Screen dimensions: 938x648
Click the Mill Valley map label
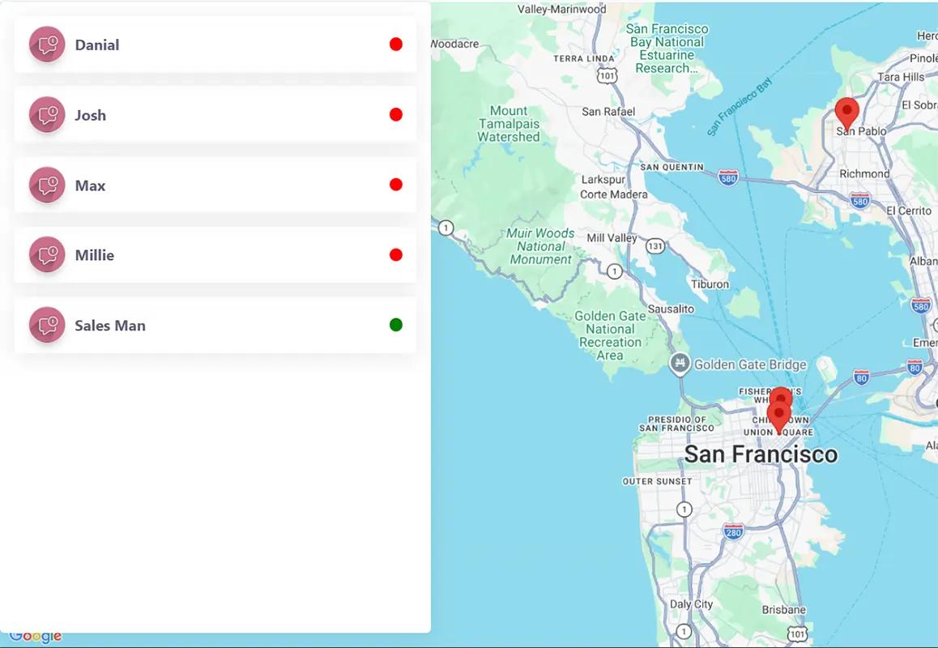tap(612, 238)
